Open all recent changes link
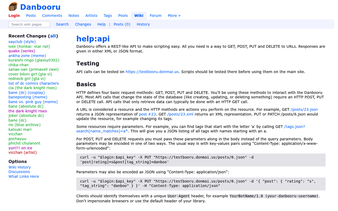Viewport: 338px width, 211px height. click(53, 36)
